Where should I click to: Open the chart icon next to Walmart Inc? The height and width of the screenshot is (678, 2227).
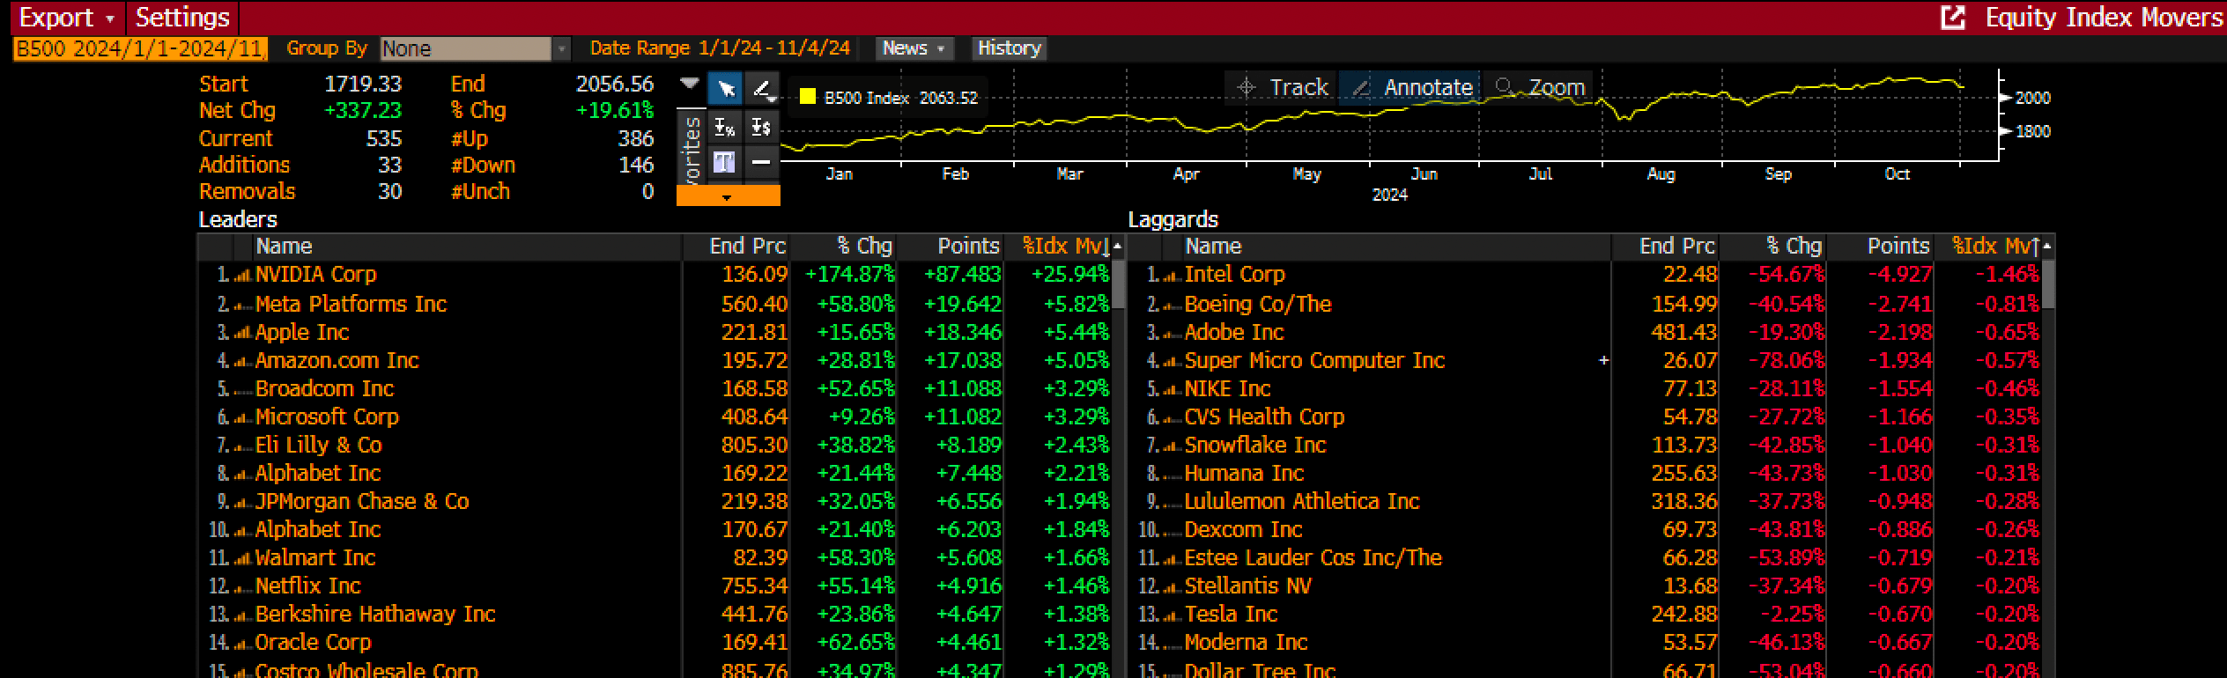(242, 559)
